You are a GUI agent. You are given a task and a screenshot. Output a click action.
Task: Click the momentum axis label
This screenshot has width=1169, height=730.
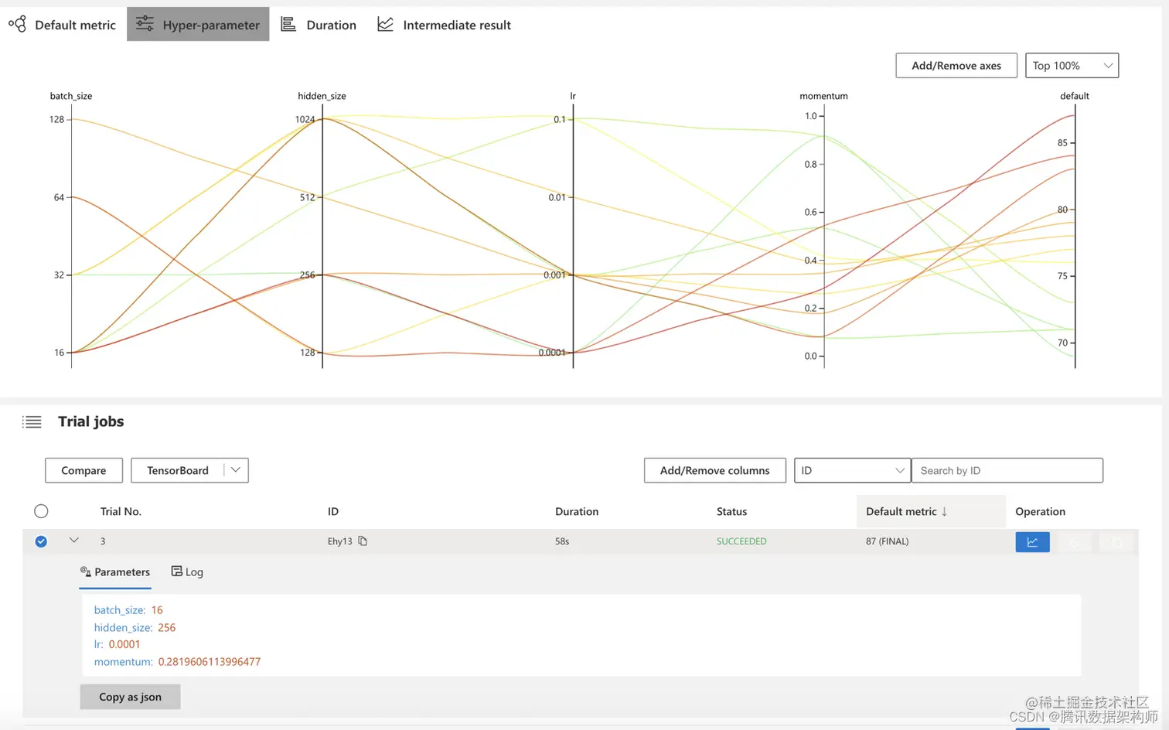click(x=823, y=96)
